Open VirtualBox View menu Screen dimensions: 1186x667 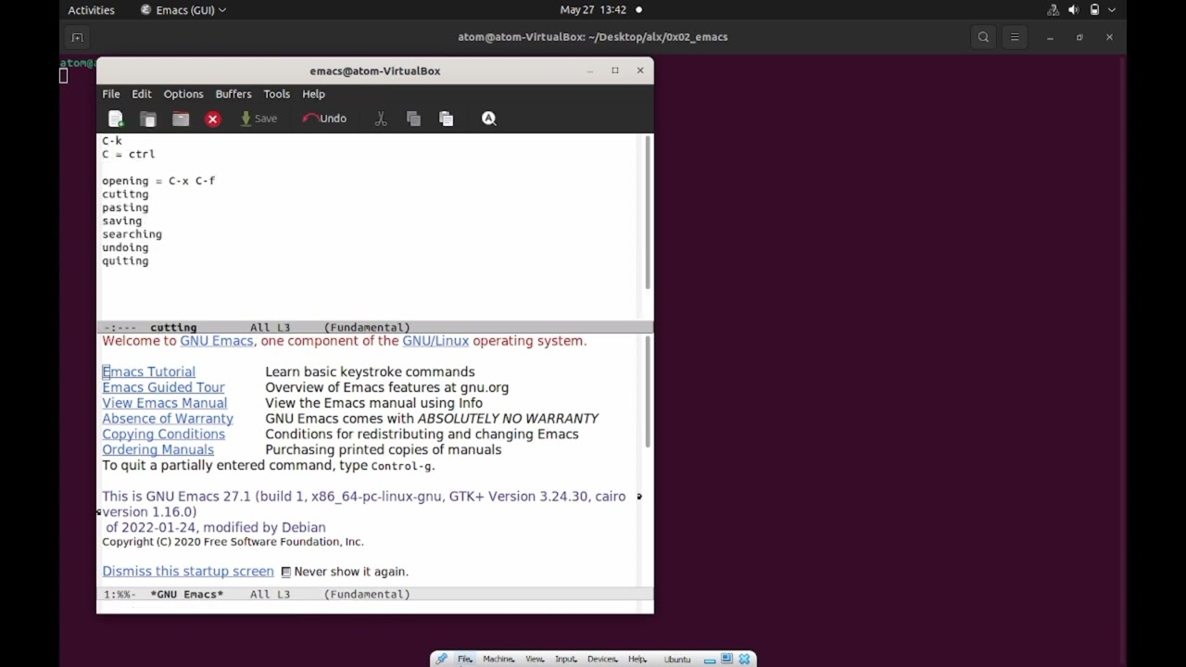[x=535, y=659]
